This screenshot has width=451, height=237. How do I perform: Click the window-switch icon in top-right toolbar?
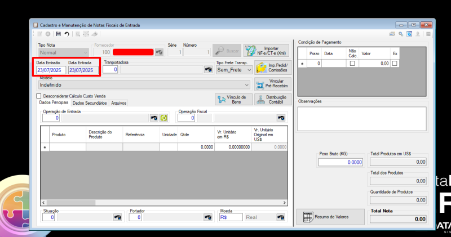[x=392, y=34]
